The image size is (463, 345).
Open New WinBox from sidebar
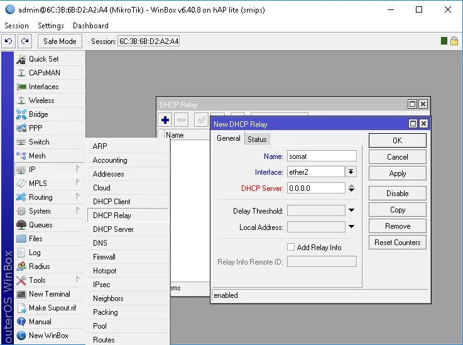click(50, 336)
